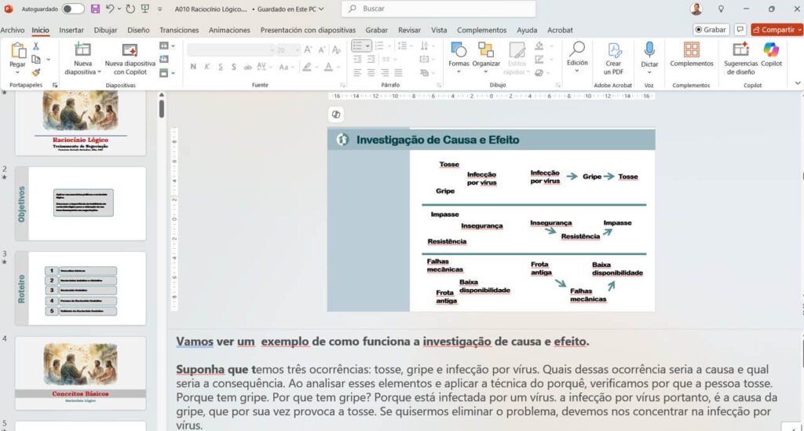
Task: Click the clear formatting icon
Action: coord(336,49)
